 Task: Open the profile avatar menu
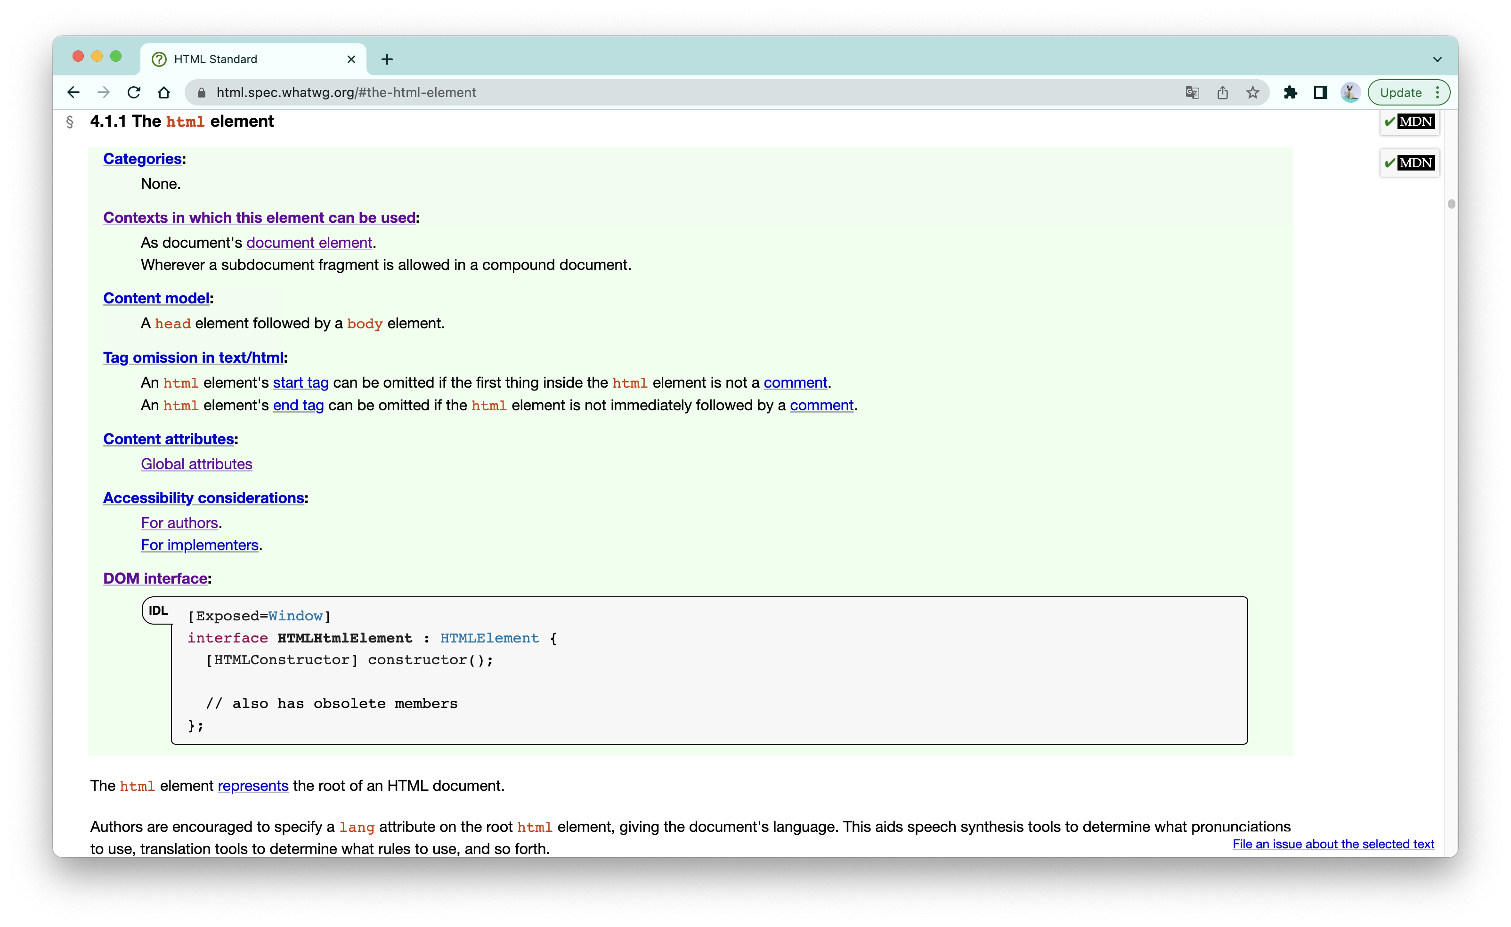(1350, 93)
